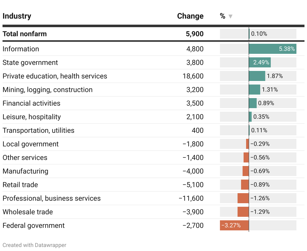Open the Created with Datawrapper link

(x=34, y=245)
